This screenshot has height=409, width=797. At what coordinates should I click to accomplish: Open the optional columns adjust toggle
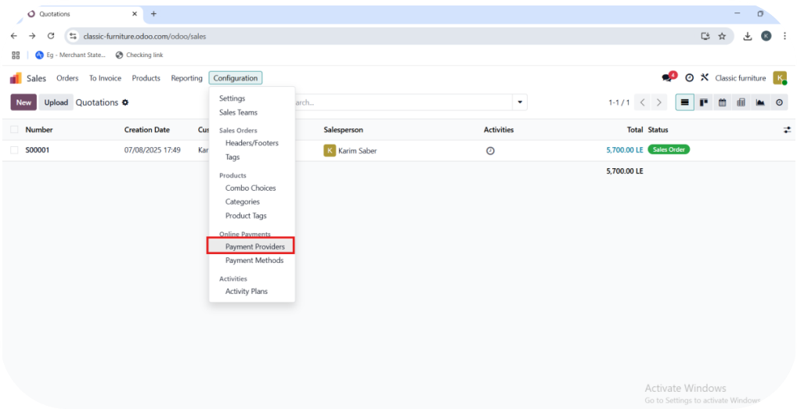click(x=787, y=130)
